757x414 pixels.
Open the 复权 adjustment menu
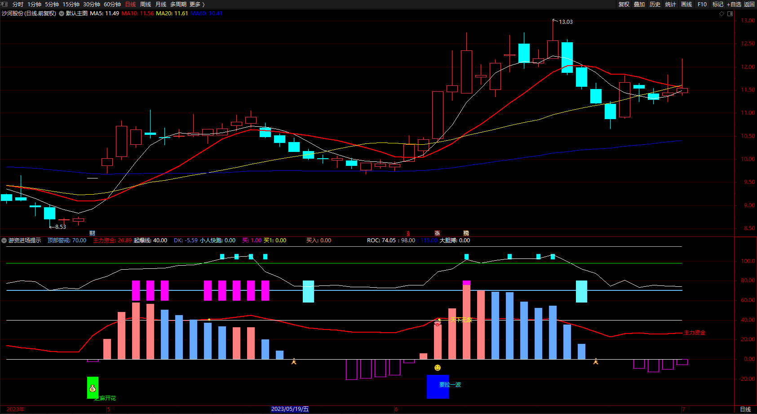[x=624, y=4]
